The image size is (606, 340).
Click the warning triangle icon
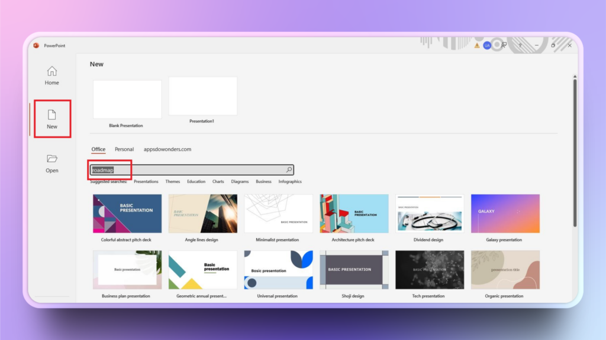pyautogui.click(x=477, y=45)
